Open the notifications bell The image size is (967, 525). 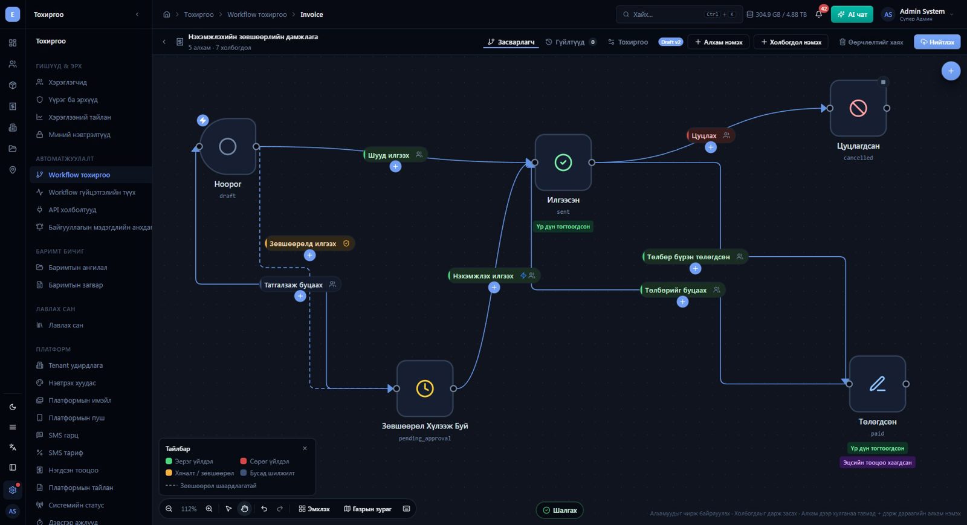point(819,14)
